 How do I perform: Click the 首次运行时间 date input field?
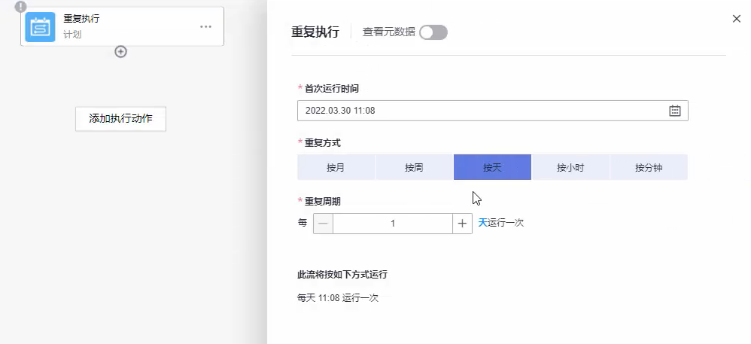pos(482,111)
